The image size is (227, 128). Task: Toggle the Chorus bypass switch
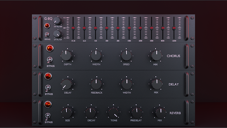50,60
